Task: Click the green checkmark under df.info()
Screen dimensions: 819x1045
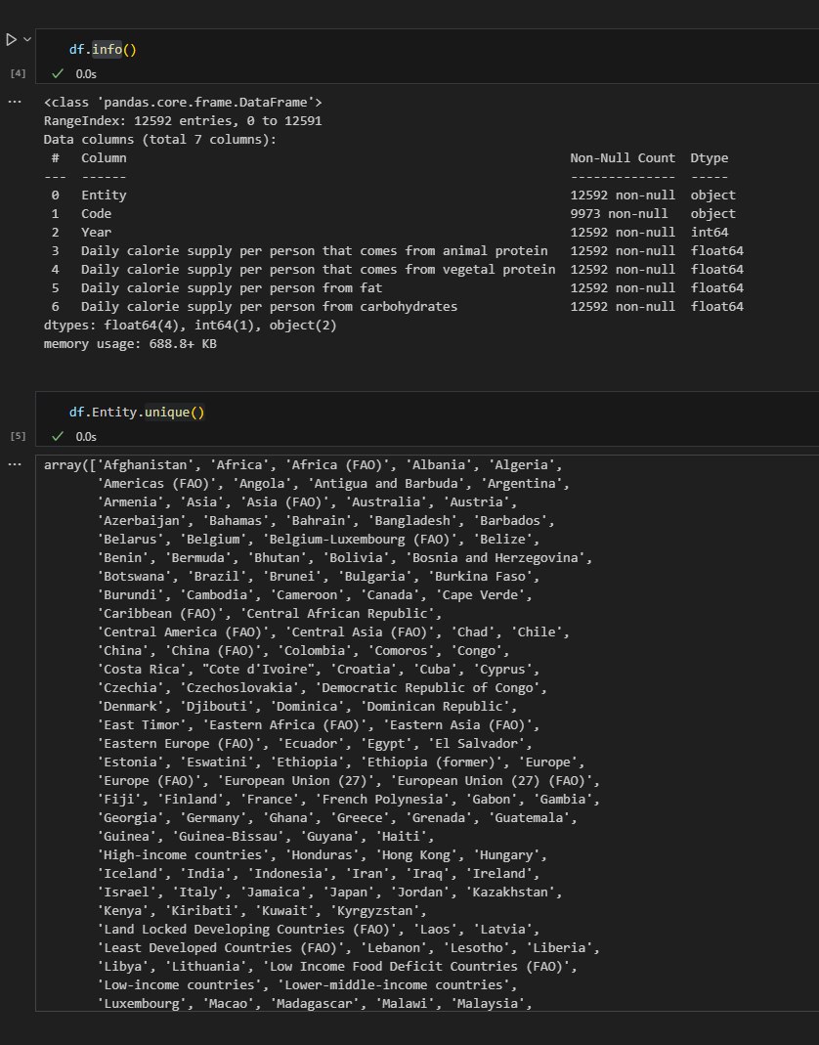Action: coord(58,73)
